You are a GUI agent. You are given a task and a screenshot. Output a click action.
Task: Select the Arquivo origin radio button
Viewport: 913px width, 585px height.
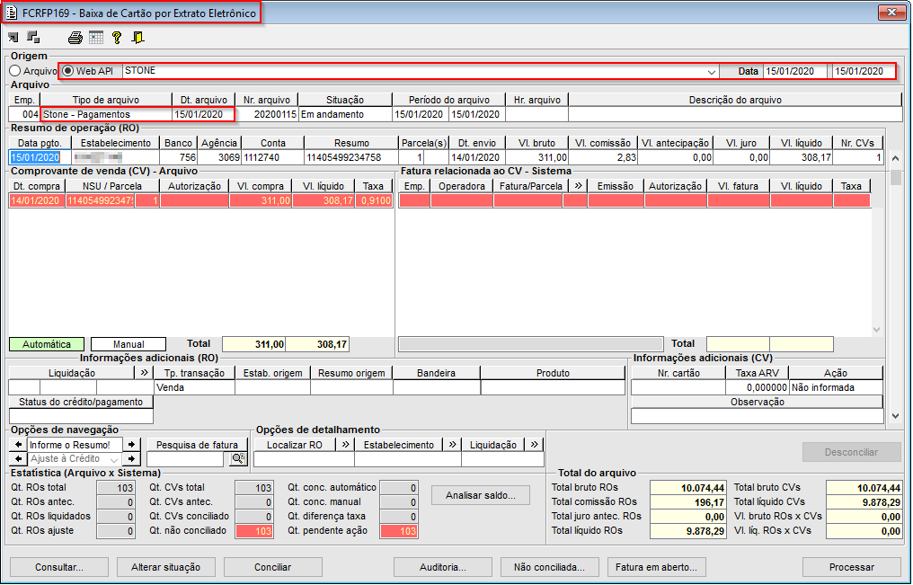[x=15, y=71]
